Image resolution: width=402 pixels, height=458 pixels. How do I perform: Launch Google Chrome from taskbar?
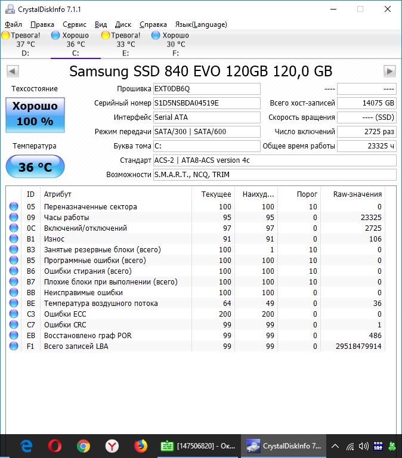[84, 446]
